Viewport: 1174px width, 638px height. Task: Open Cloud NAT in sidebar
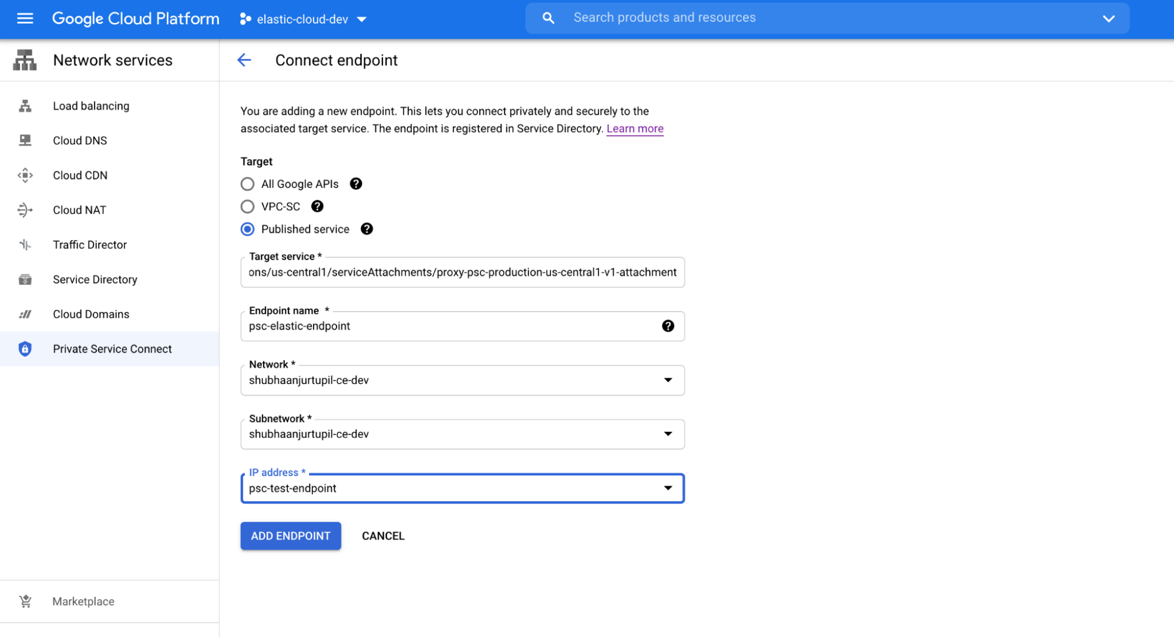coord(109,210)
